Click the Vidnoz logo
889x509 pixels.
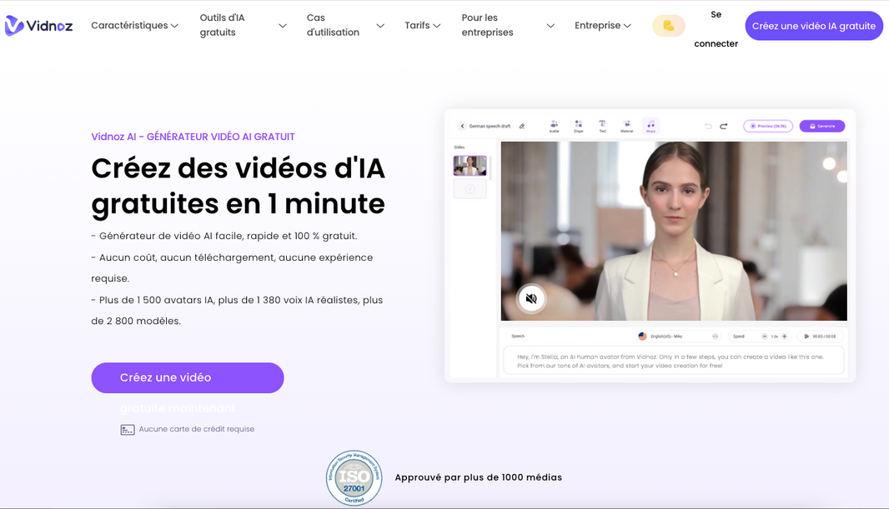pyautogui.click(x=38, y=26)
